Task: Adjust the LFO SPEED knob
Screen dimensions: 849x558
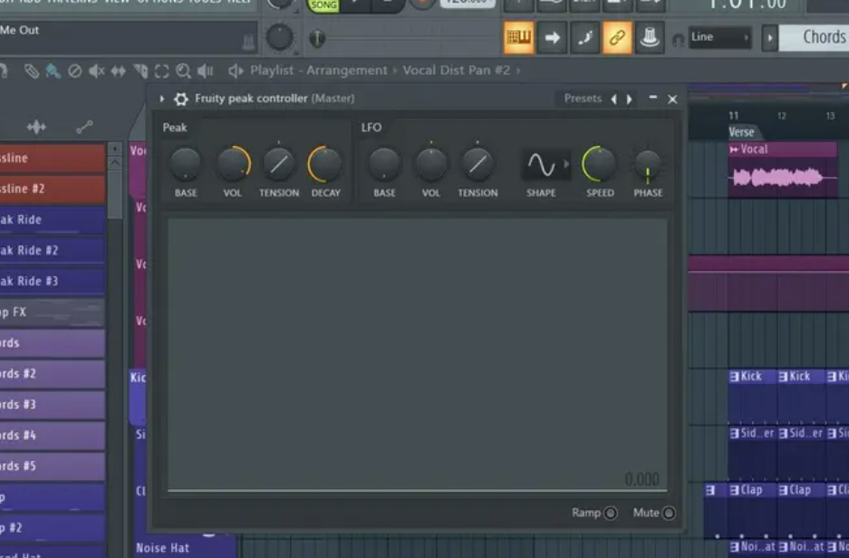Action: [600, 164]
